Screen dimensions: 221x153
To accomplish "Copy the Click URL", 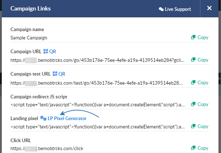I will tap(200, 148).
